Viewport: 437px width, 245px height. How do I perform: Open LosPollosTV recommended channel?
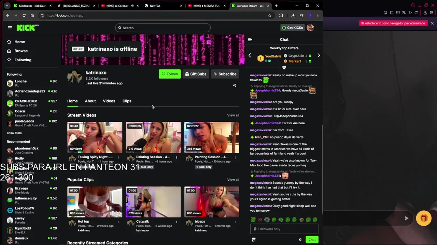pos(32,210)
